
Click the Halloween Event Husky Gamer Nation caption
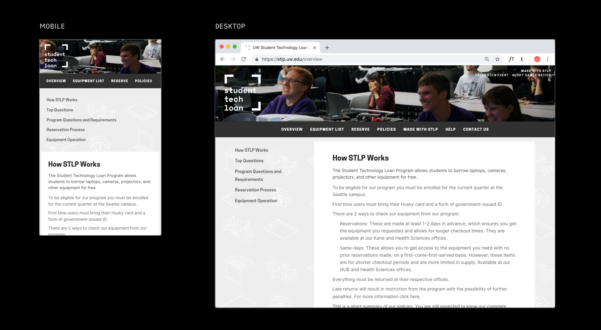[x=513, y=75]
